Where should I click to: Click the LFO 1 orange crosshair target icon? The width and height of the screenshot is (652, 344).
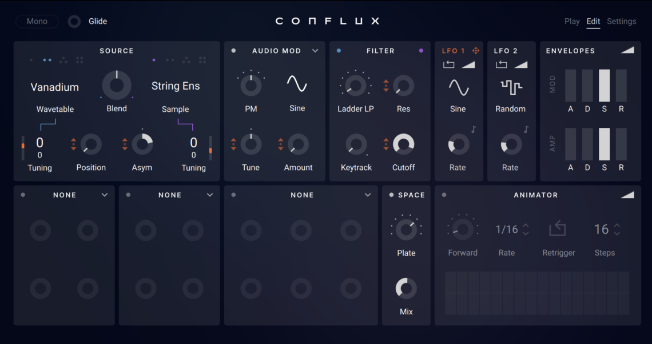pyautogui.click(x=475, y=51)
